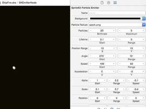
Task: Decrease Particles Birthrate with the minus
Action: tap(90, 30)
